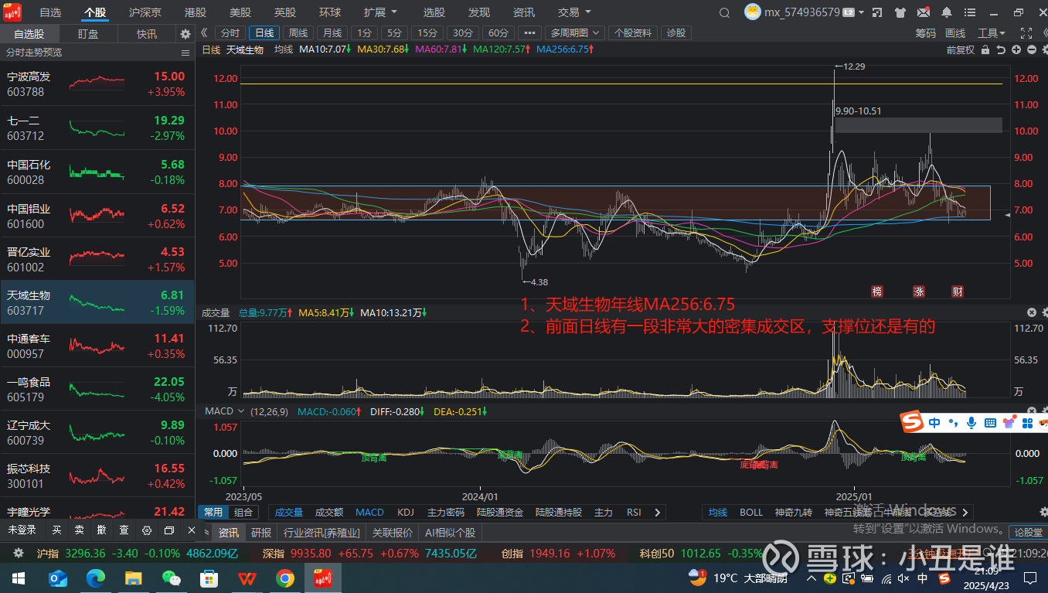Screen dimensions: 1048x593
Task: Switch to the 盯盘 tab
Action: [x=88, y=34]
